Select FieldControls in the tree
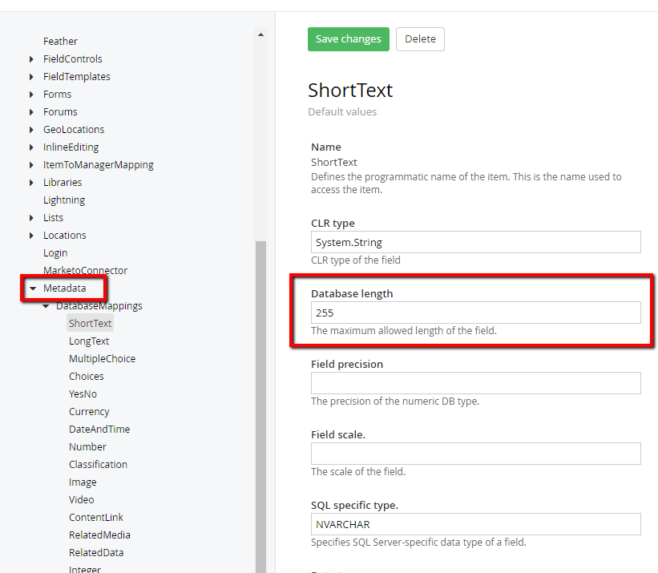 (x=73, y=59)
